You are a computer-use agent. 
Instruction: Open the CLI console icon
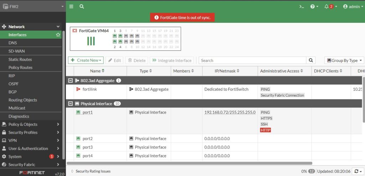(301, 6)
